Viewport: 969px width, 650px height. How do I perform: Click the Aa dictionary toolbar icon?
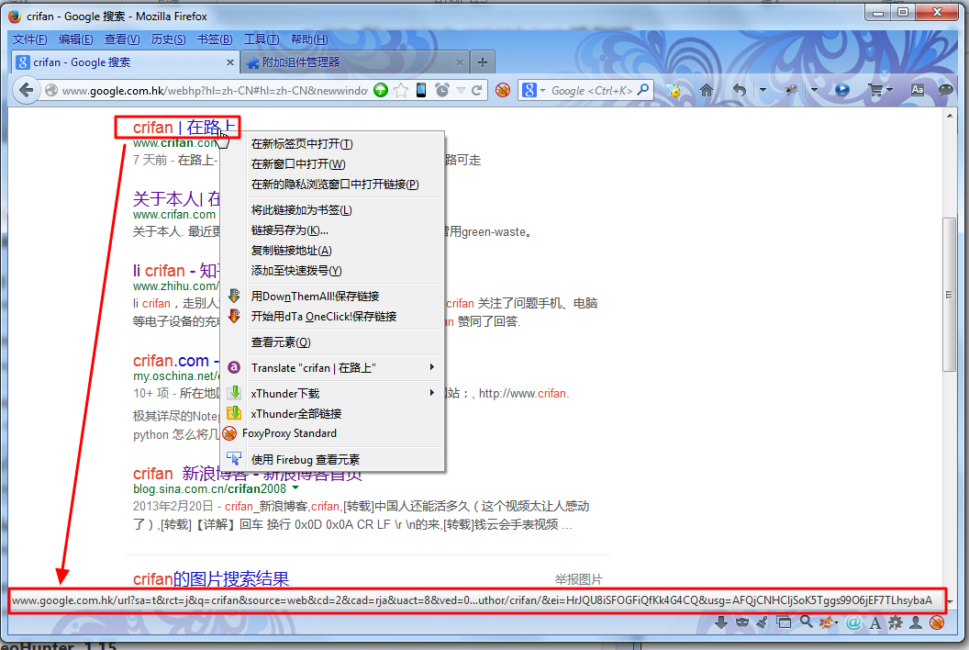918,90
